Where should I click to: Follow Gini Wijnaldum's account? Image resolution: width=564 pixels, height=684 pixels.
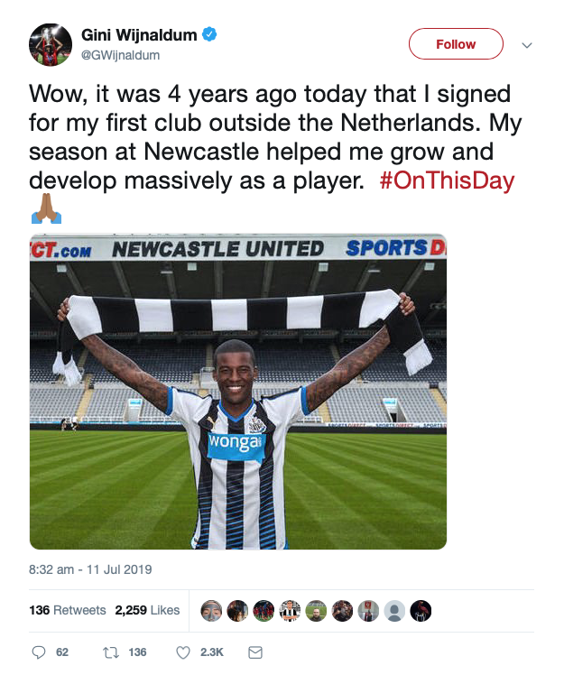pos(456,44)
